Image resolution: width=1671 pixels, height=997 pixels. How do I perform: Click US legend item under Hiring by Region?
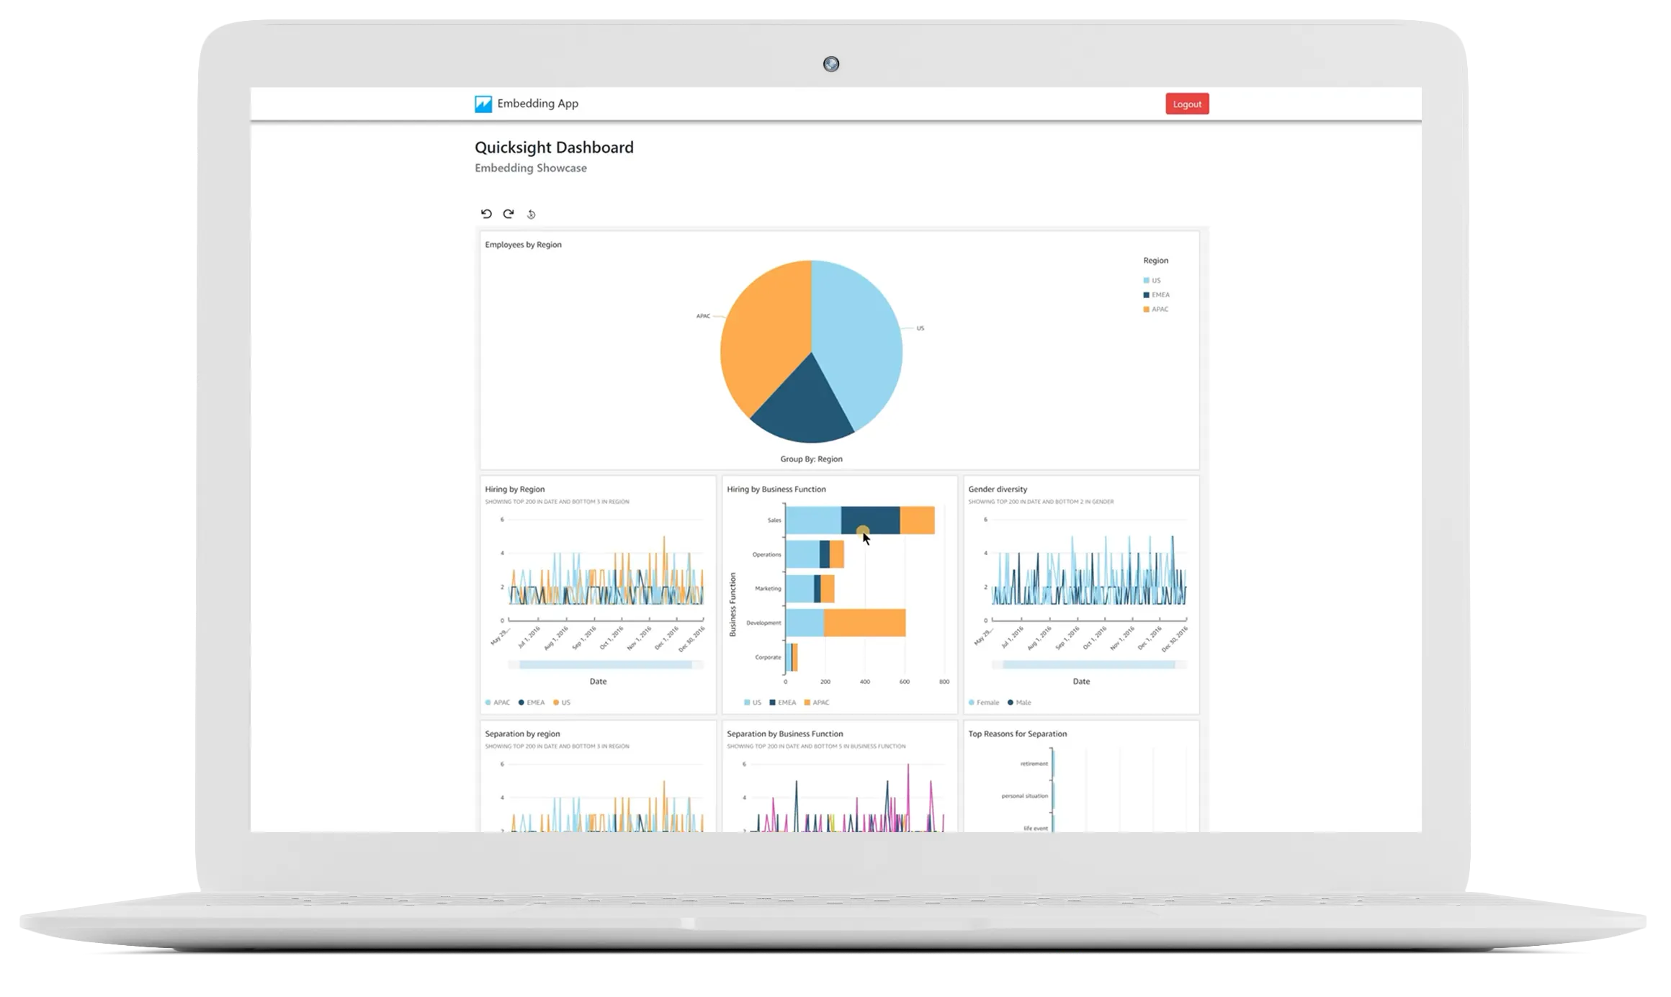coord(562,702)
